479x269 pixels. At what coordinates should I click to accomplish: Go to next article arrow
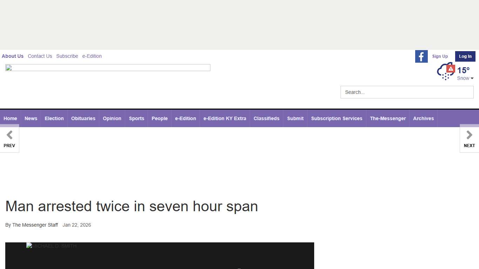pyautogui.click(x=469, y=139)
